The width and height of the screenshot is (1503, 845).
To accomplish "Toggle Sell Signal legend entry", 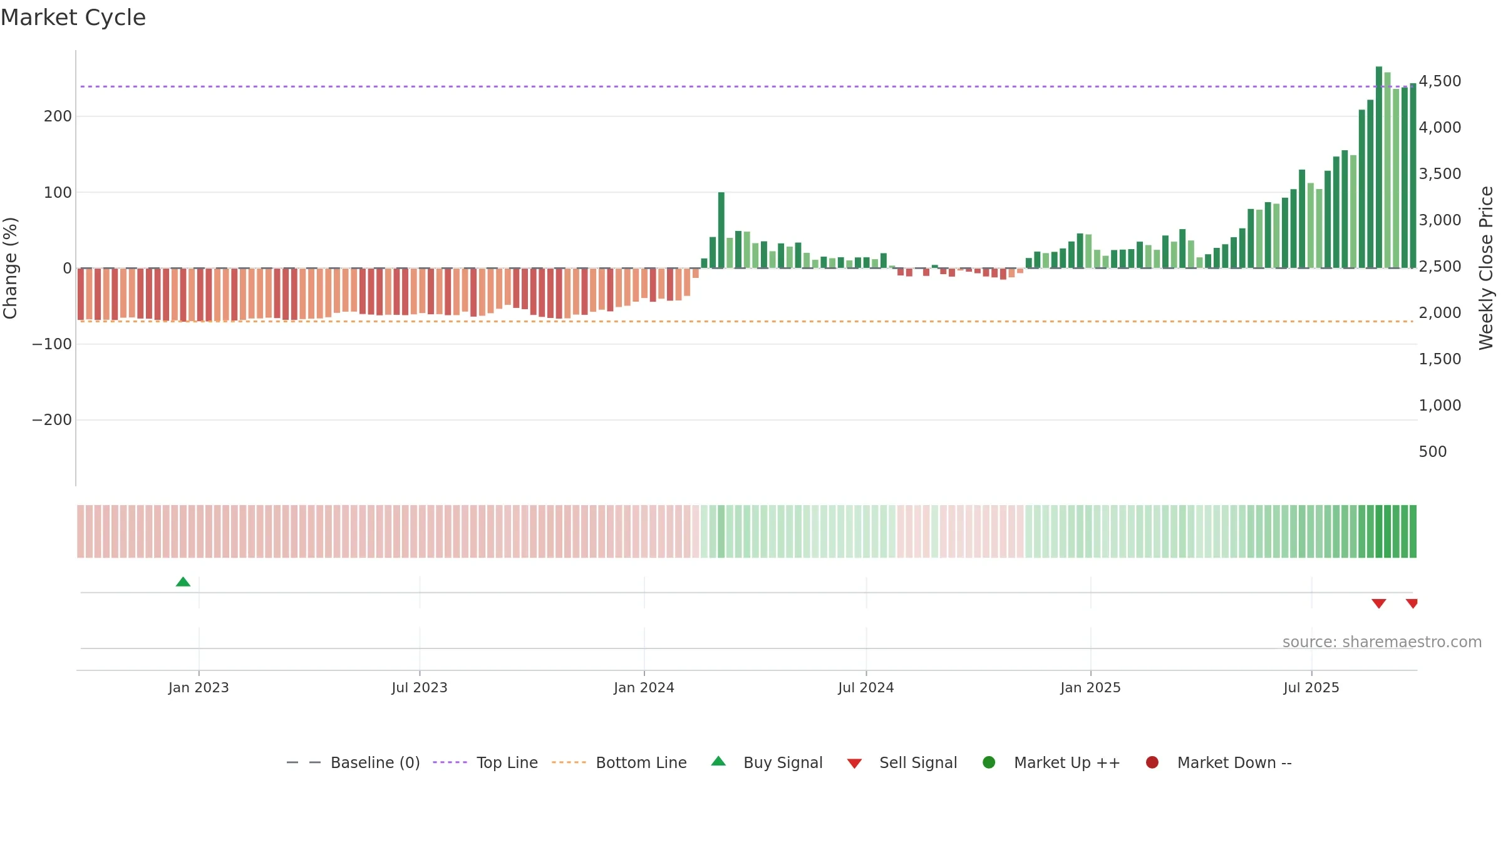I will (x=902, y=763).
